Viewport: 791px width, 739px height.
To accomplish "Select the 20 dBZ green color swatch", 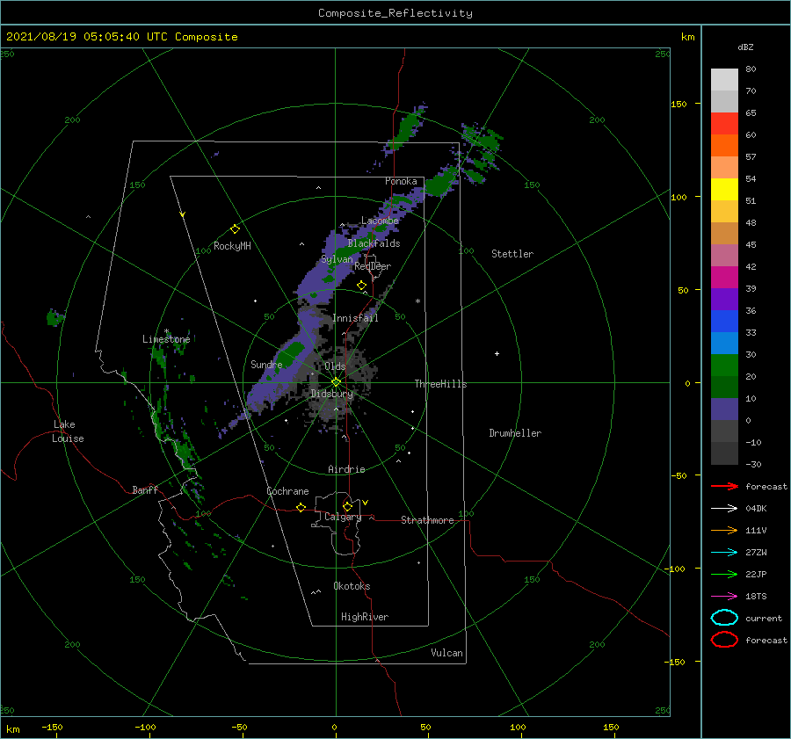I will pyautogui.click(x=724, y=366).
